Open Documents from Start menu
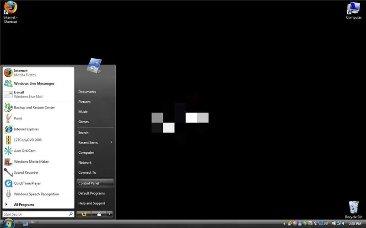366x228 pixels. [95, 92]
